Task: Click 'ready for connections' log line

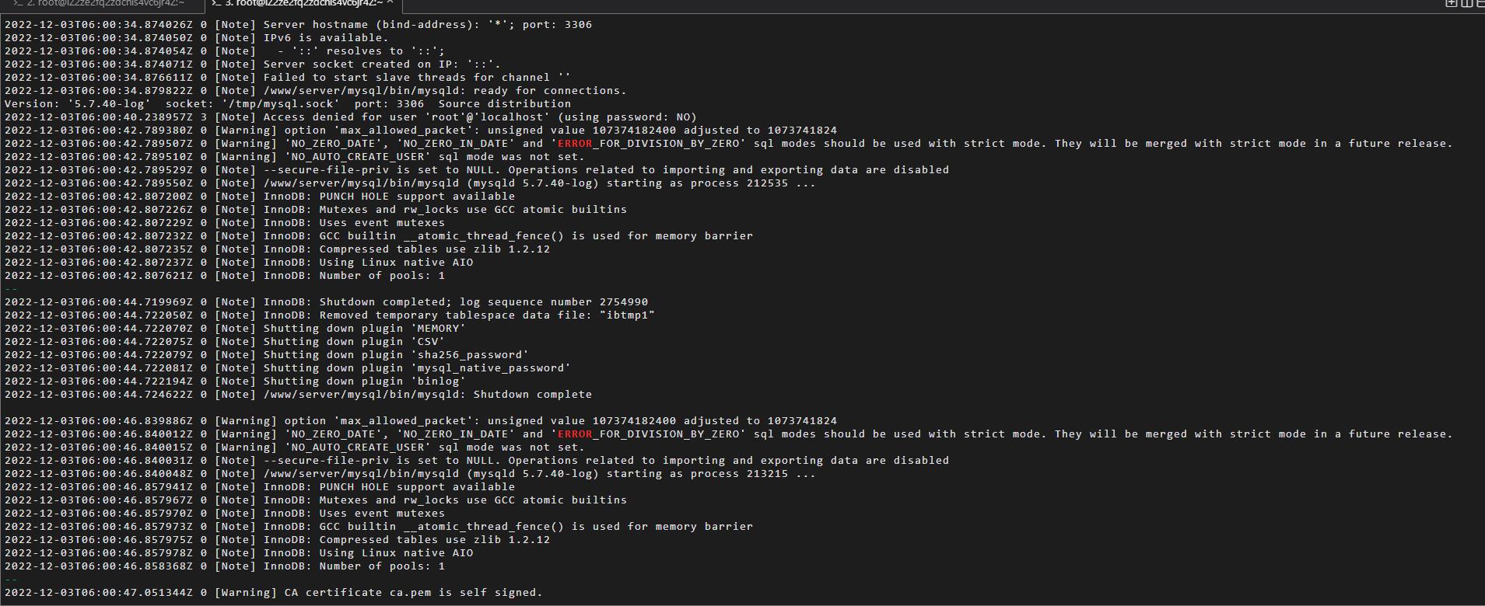Action: tap(315, 91)
